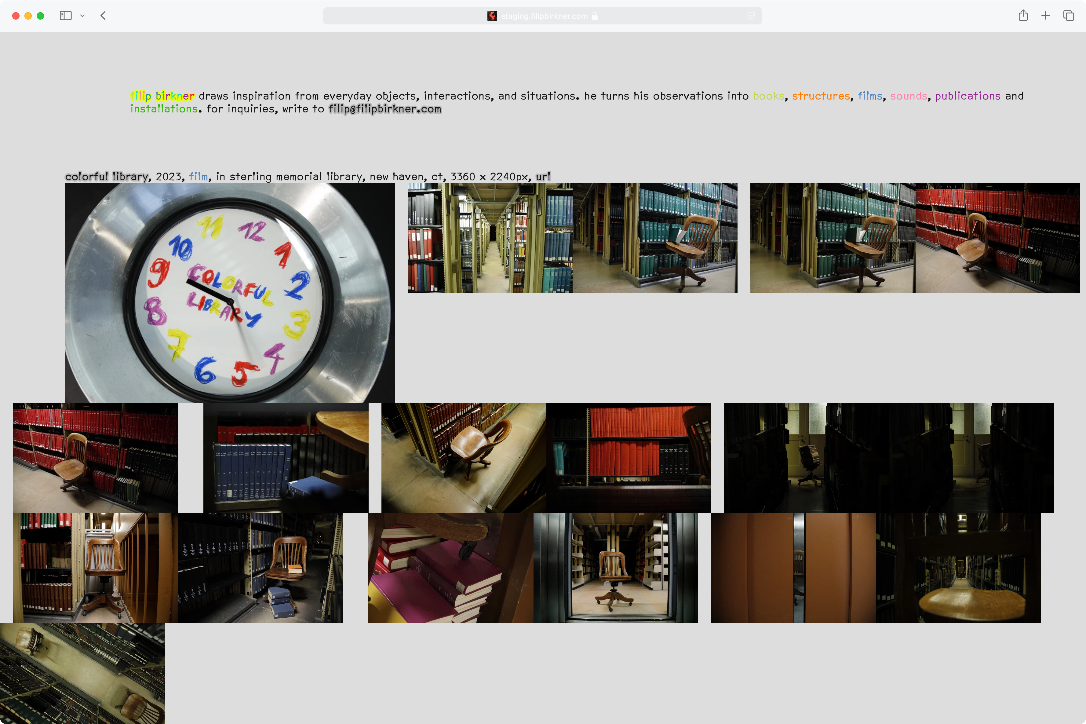Click the reader view icon in address bar
Viewport: 1086px width, 724px height.
[x=751, y=16]
